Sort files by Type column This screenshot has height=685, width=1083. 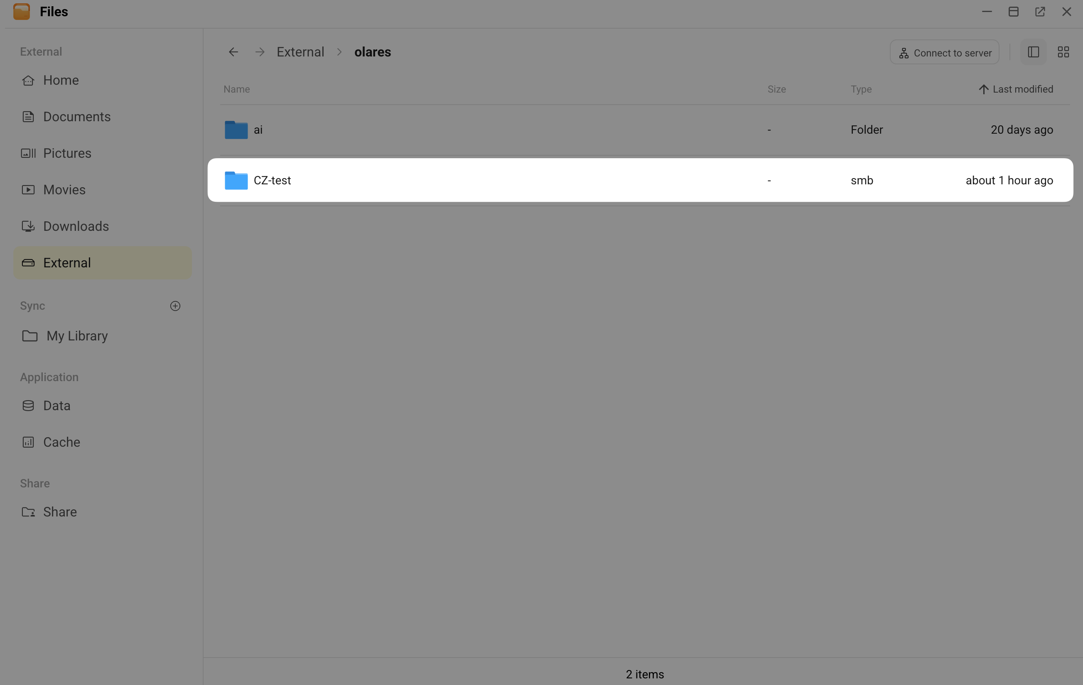pos(861,89)
